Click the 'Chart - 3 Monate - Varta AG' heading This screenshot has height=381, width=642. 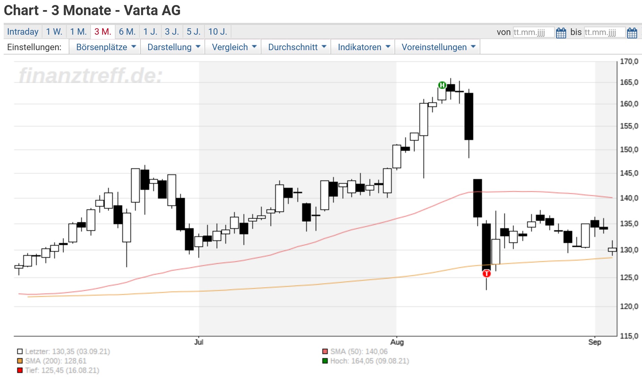[x=92, y=10]
